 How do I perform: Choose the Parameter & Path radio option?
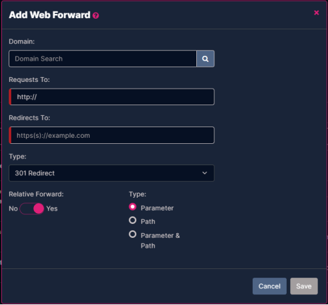132,234
